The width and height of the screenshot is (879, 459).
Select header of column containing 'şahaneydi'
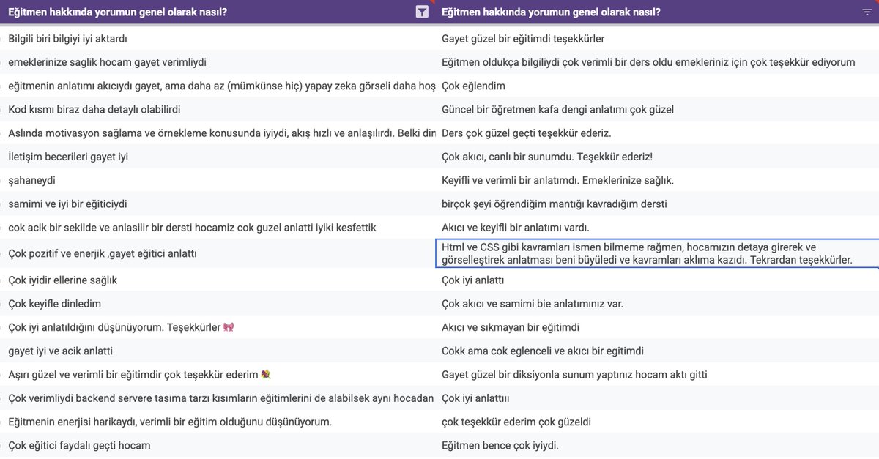point(218,12)
